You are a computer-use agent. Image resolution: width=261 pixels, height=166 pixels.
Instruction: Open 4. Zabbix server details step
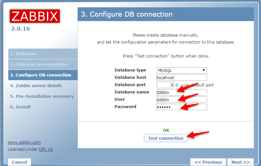[36, 86]
